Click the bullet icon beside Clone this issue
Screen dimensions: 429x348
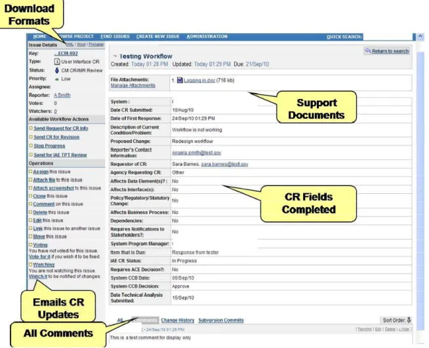click(x=31, y=196)
